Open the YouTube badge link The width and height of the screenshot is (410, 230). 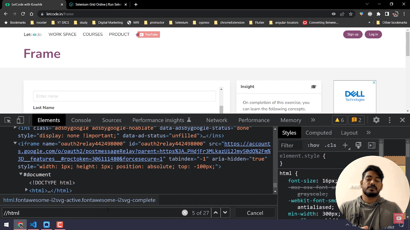coord(149,34)
